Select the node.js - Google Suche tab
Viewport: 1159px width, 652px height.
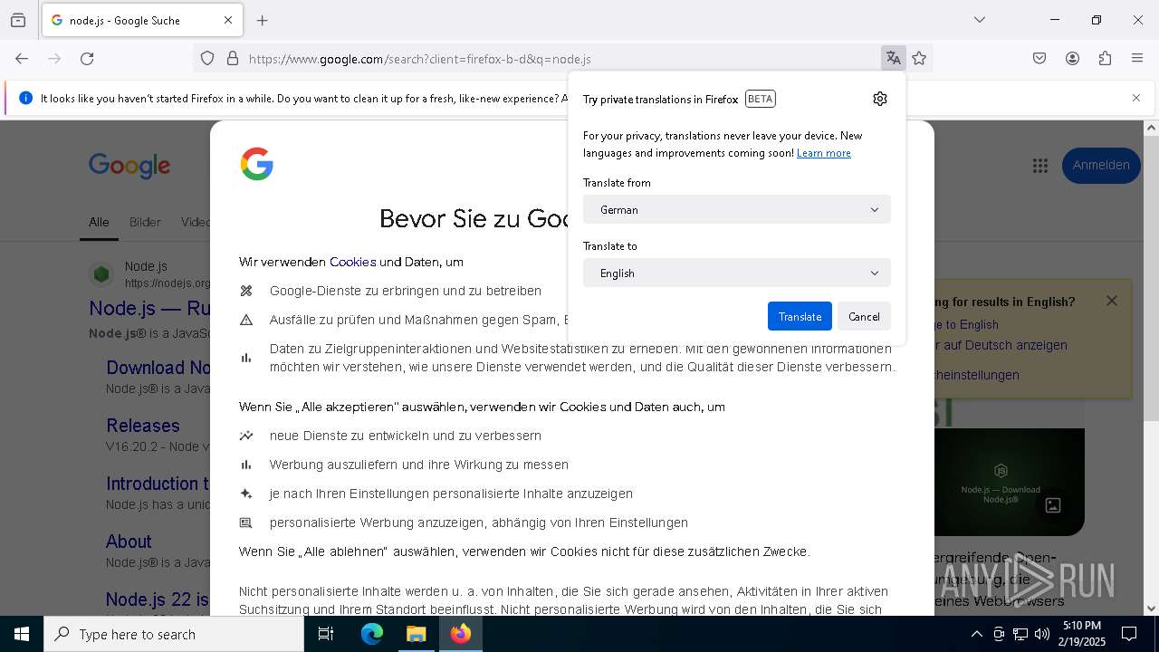tap(140, 20)
